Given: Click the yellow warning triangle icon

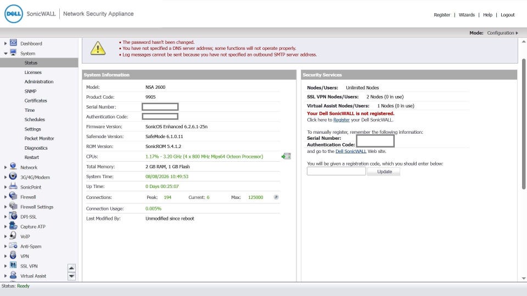Looking at the screenshot, I should coord(98,48).
